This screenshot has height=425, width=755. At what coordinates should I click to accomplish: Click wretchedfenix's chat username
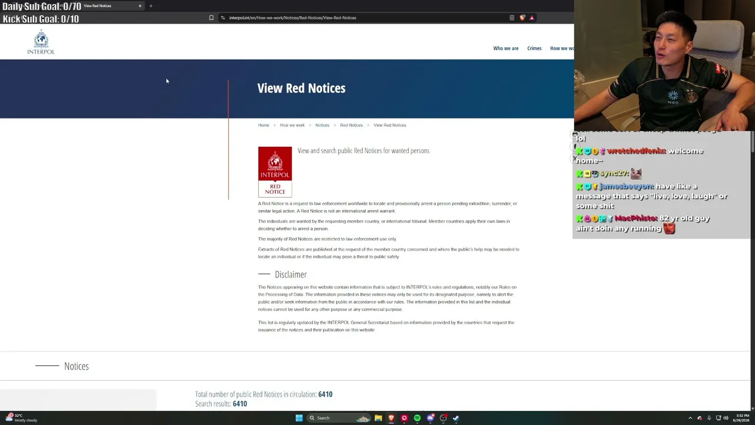click(636, 151)
